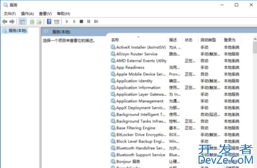Click the Prov... description of Apple Mobile Device
This screenshot has width=257, height=168.
[175, 74]
